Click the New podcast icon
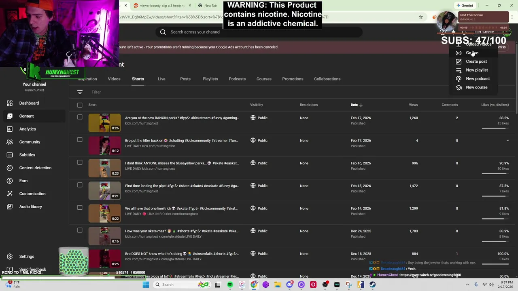The width and height of the screenshot is (518, 291). [459, 79]
